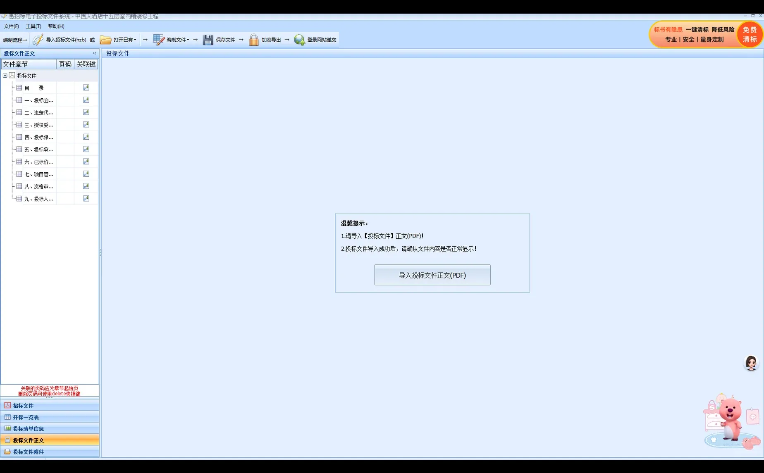The width and height of the screenshot is (764, 473).
Task: Click the 免费清标 round button
Action: click(749, 35)
